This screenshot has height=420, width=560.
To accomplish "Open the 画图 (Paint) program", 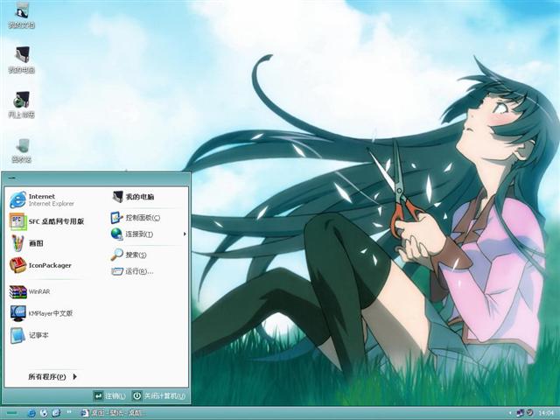I will click(x=35, y=243).
